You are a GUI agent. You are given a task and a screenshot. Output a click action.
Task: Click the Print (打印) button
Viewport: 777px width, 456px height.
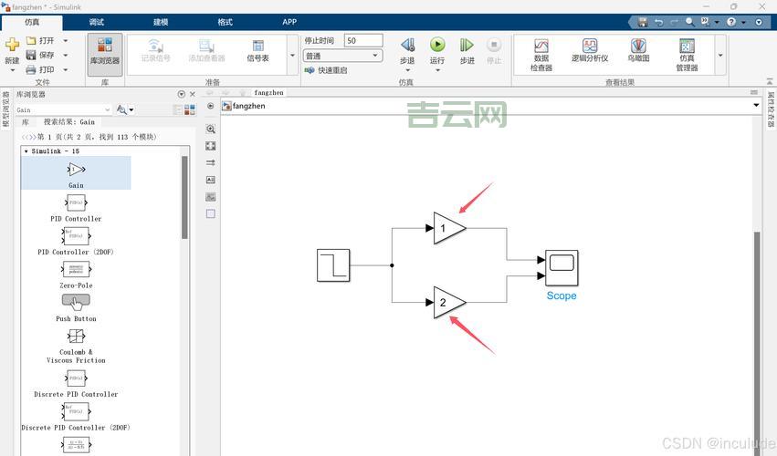pyautogui.click(x=41, y=69)
